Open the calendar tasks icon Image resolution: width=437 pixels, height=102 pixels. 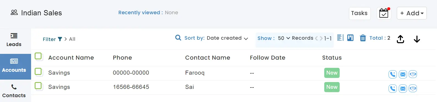coord(384,13)
